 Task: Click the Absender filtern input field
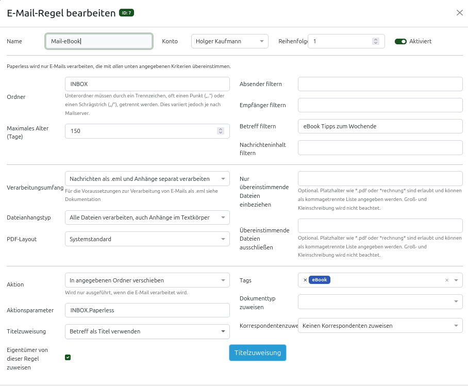coord(380,84)
